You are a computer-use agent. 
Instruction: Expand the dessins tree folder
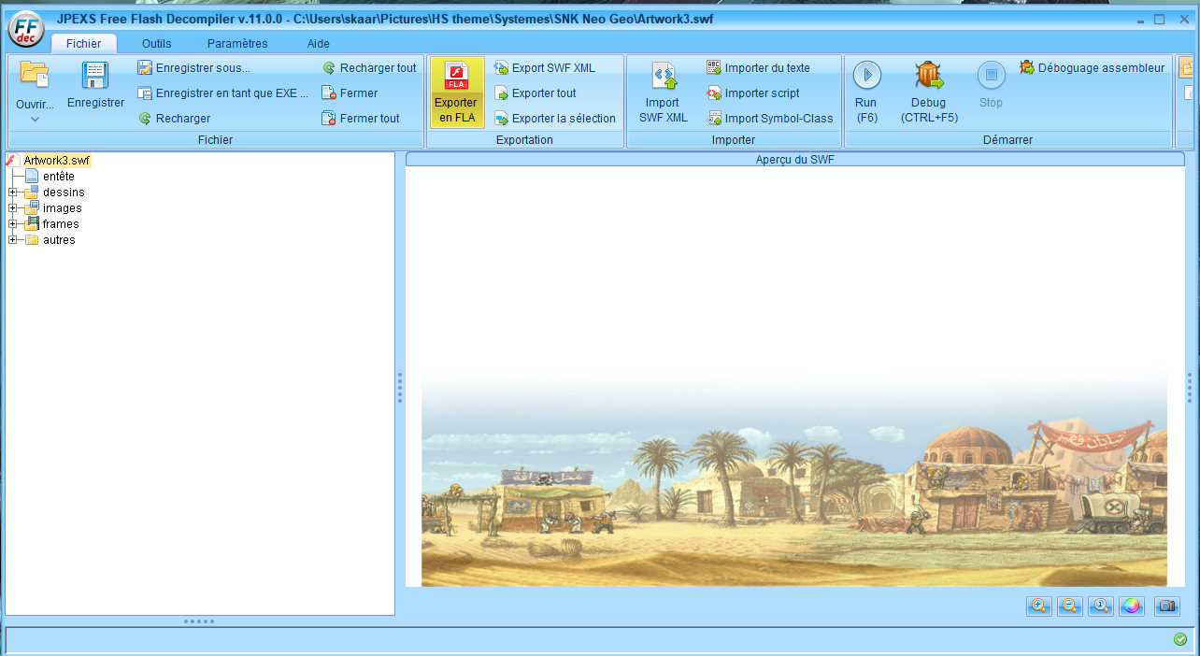(x=13, y=193)
